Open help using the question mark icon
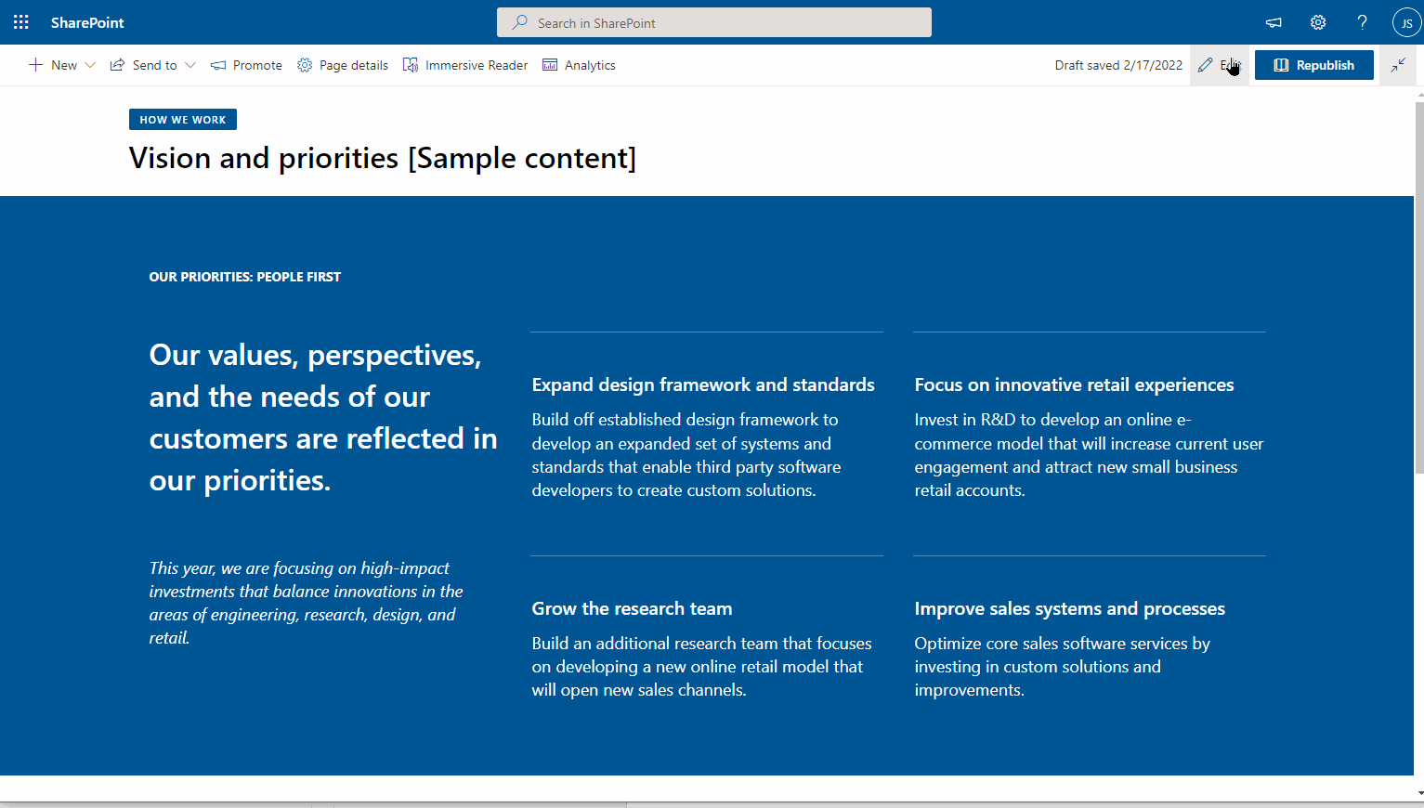 point(1362,21)
